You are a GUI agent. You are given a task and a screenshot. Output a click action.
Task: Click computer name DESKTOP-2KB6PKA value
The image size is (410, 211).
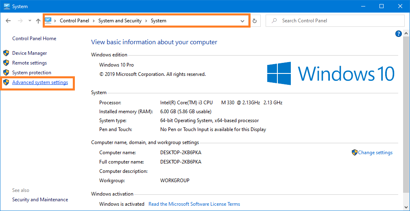tap(181, 153)
